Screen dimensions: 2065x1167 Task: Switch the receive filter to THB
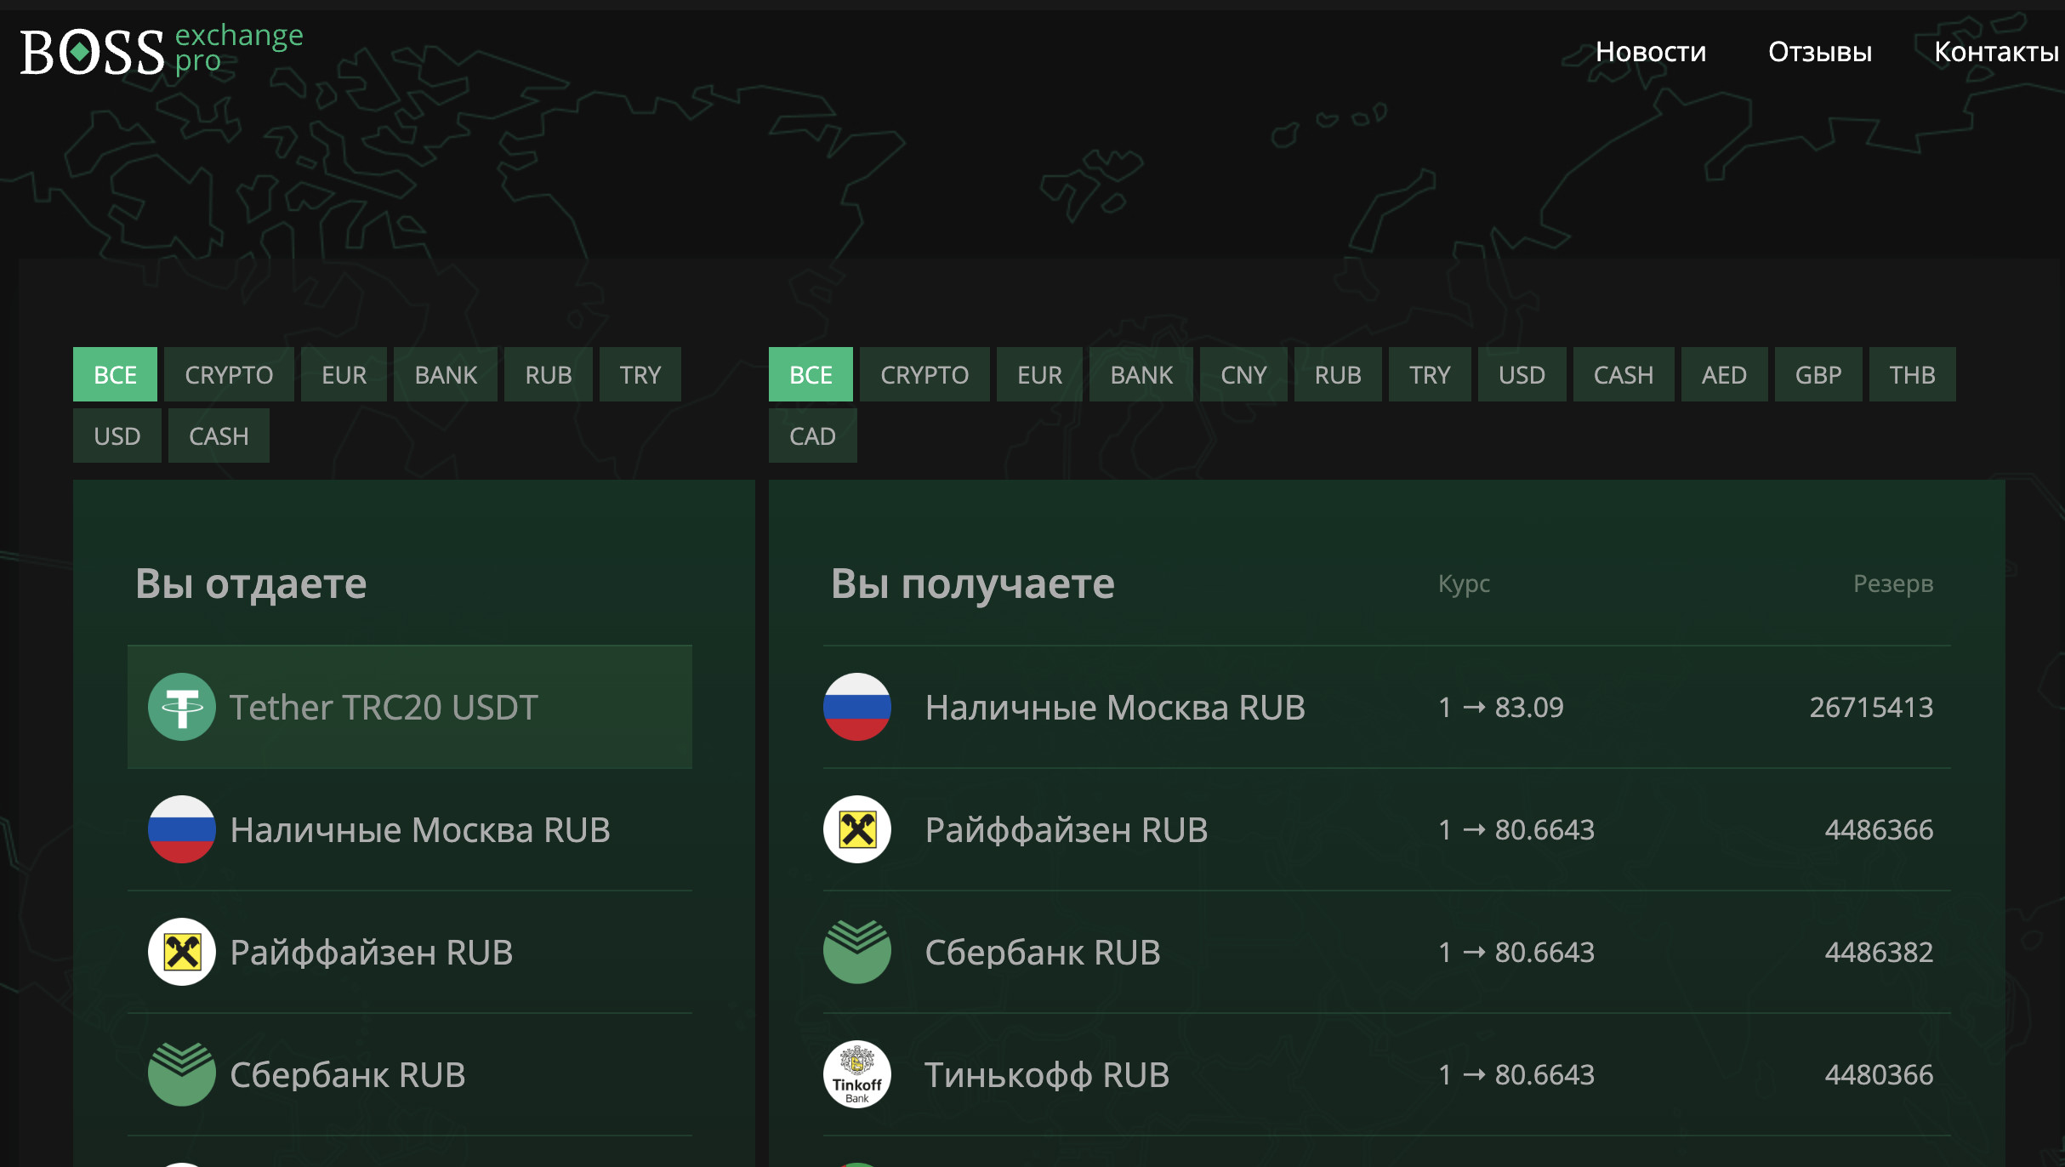tap(1912, 374)
